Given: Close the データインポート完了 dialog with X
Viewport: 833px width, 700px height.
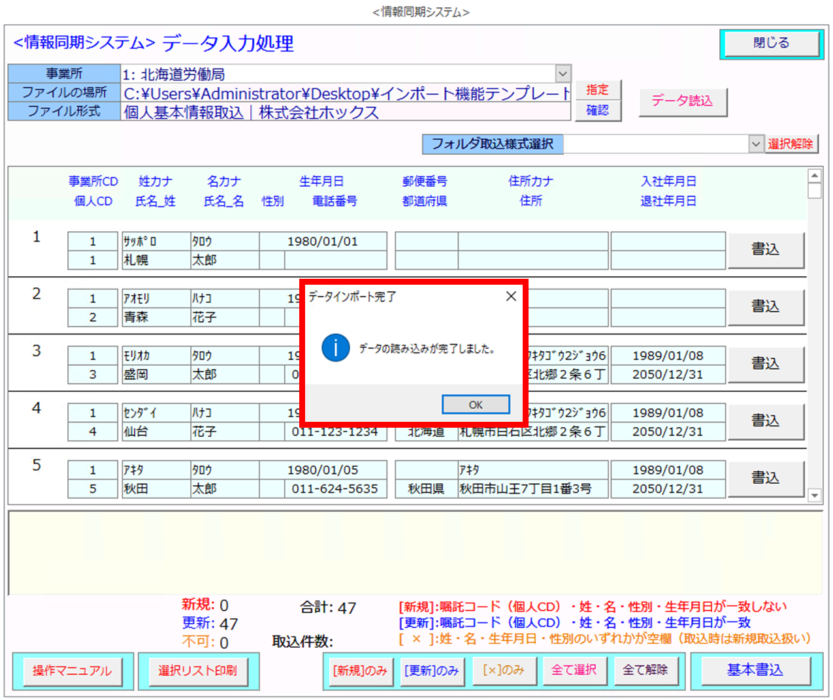Looking at the screenshot, I should (511, 296).
